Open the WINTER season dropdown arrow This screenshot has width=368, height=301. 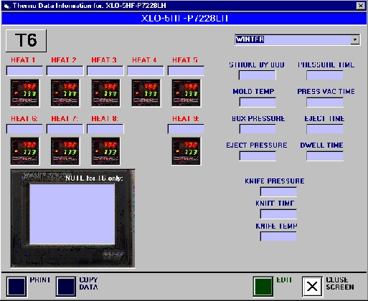[355, 39]
